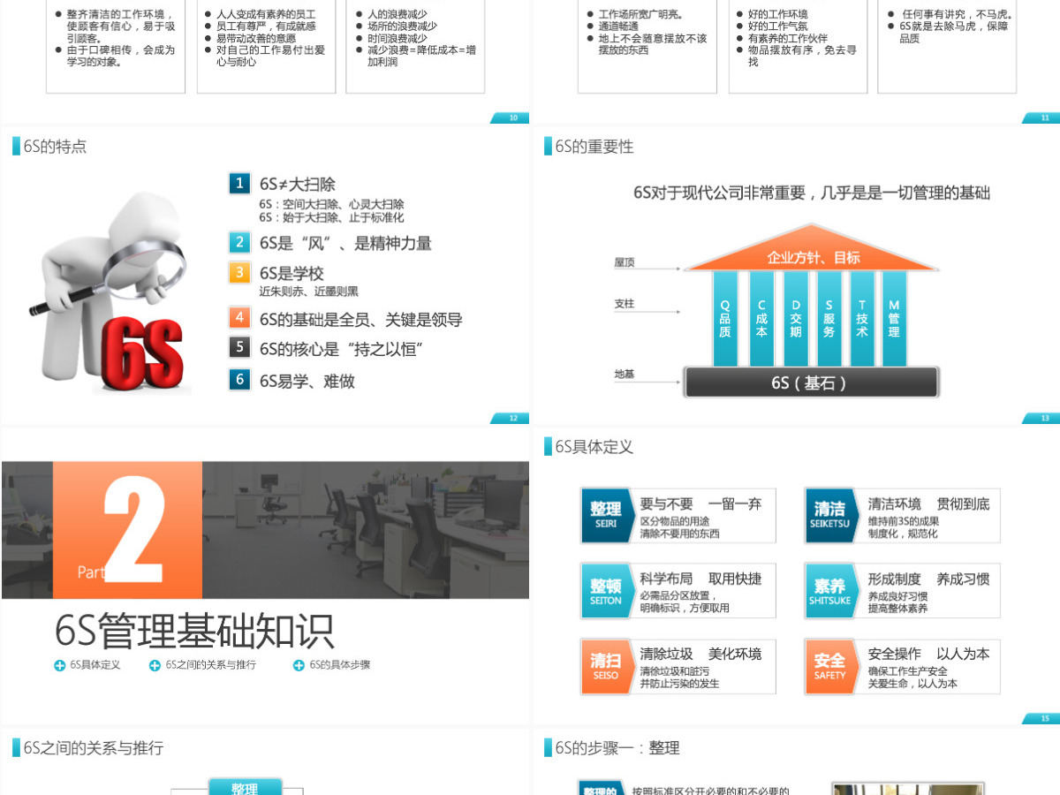Select the 整理 SEIRI blue tile
The height and width of the screenshot is (795, 1060).
(x=607, y=515)
